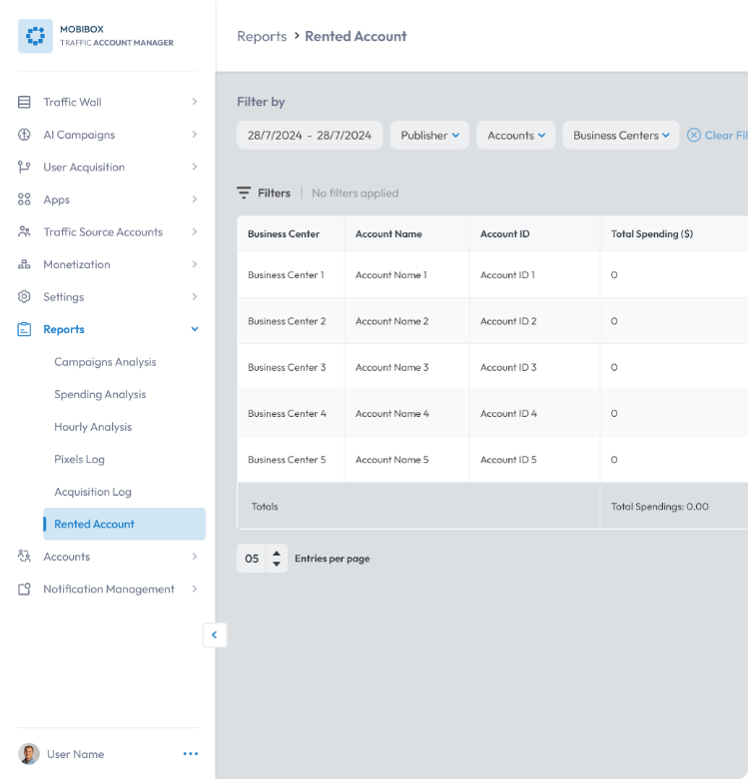Open the Business Centers dropdown
Screen dimensions: 748x779
click(x=621, y=135)
